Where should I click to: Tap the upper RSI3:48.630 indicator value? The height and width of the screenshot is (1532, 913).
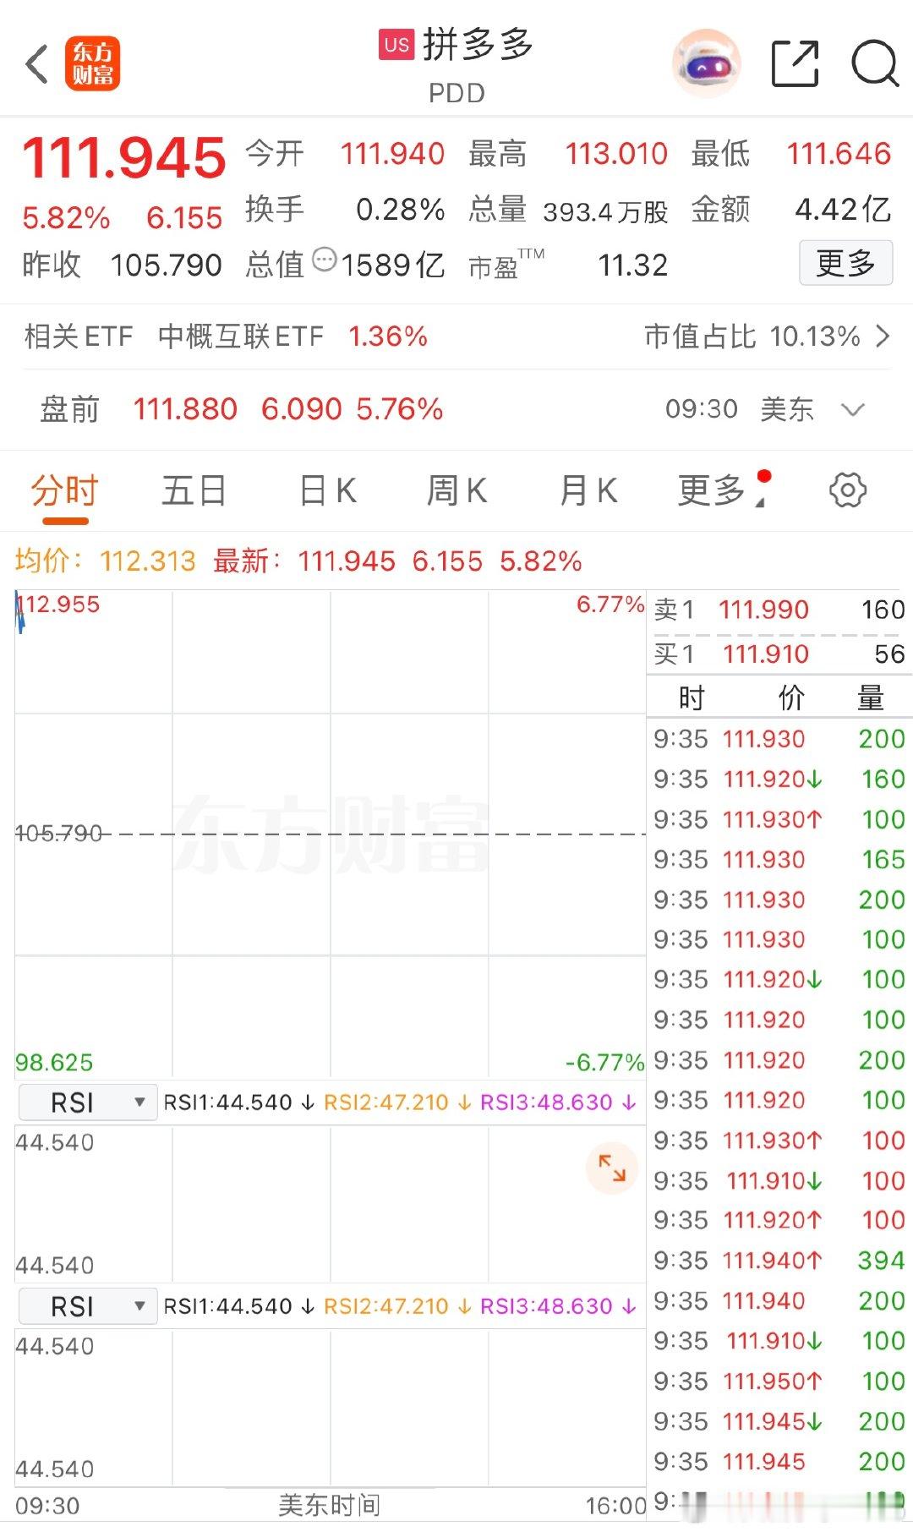point(558,1102)
